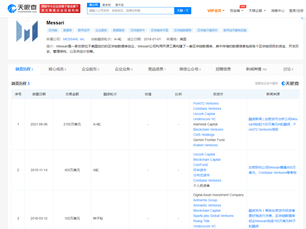Open Point72 Ventures investor link
Screen dimensions: 306x229
[x=206, y=103]
